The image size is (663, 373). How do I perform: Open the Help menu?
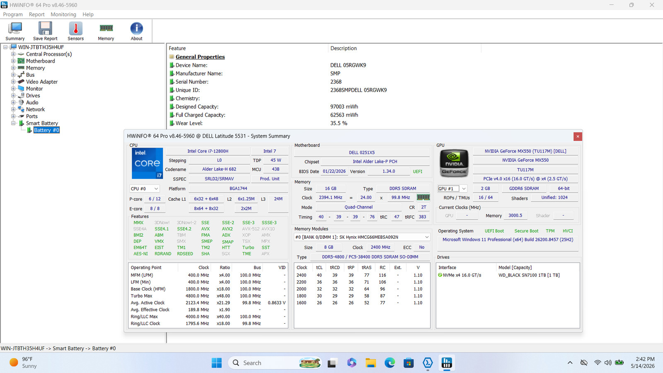(x=88, y=15)
